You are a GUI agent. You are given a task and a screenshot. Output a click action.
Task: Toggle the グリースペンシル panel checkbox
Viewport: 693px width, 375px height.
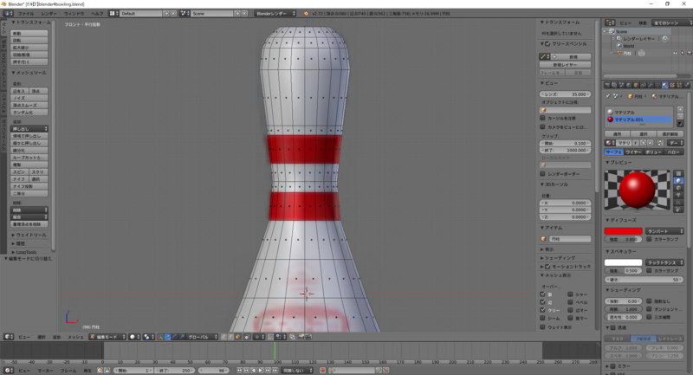(x=548, y=43)
